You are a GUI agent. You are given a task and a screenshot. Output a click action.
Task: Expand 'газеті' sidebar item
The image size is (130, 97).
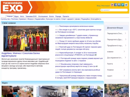(x=116, y=76)
